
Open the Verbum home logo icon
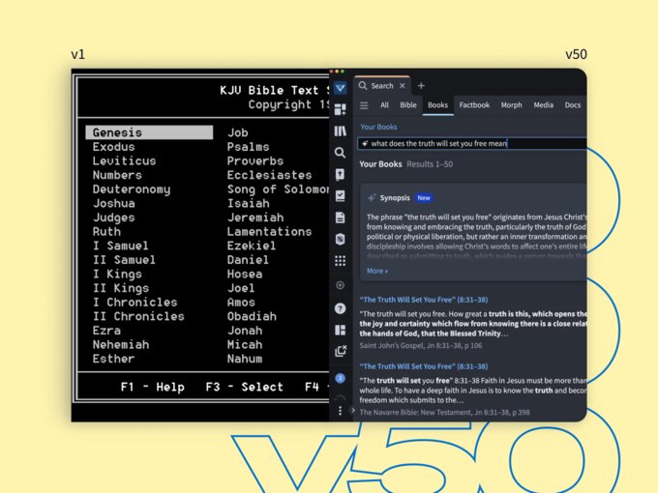click(341, 88)
